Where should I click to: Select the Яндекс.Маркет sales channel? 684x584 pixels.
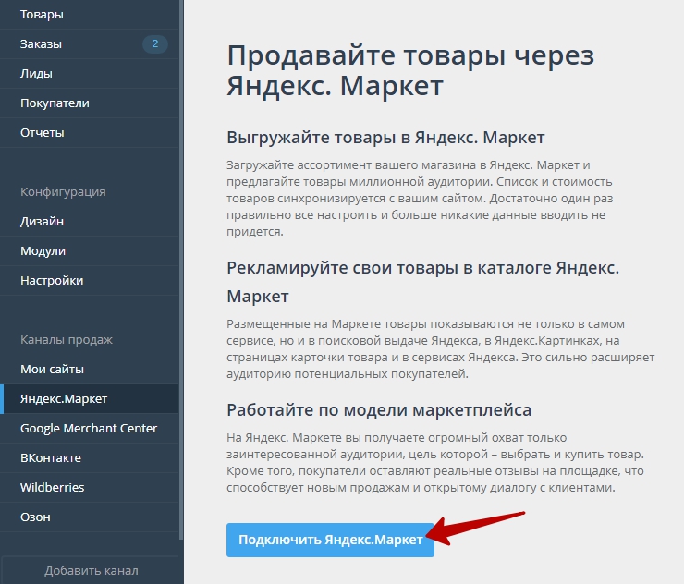(89, 399)
